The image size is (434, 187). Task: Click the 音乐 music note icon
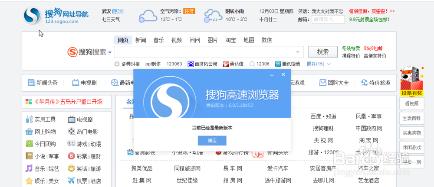(x=29, y=168)
